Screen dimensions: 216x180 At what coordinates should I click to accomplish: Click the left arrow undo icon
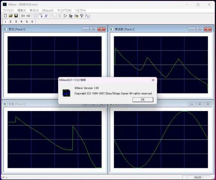pos(23,16)
